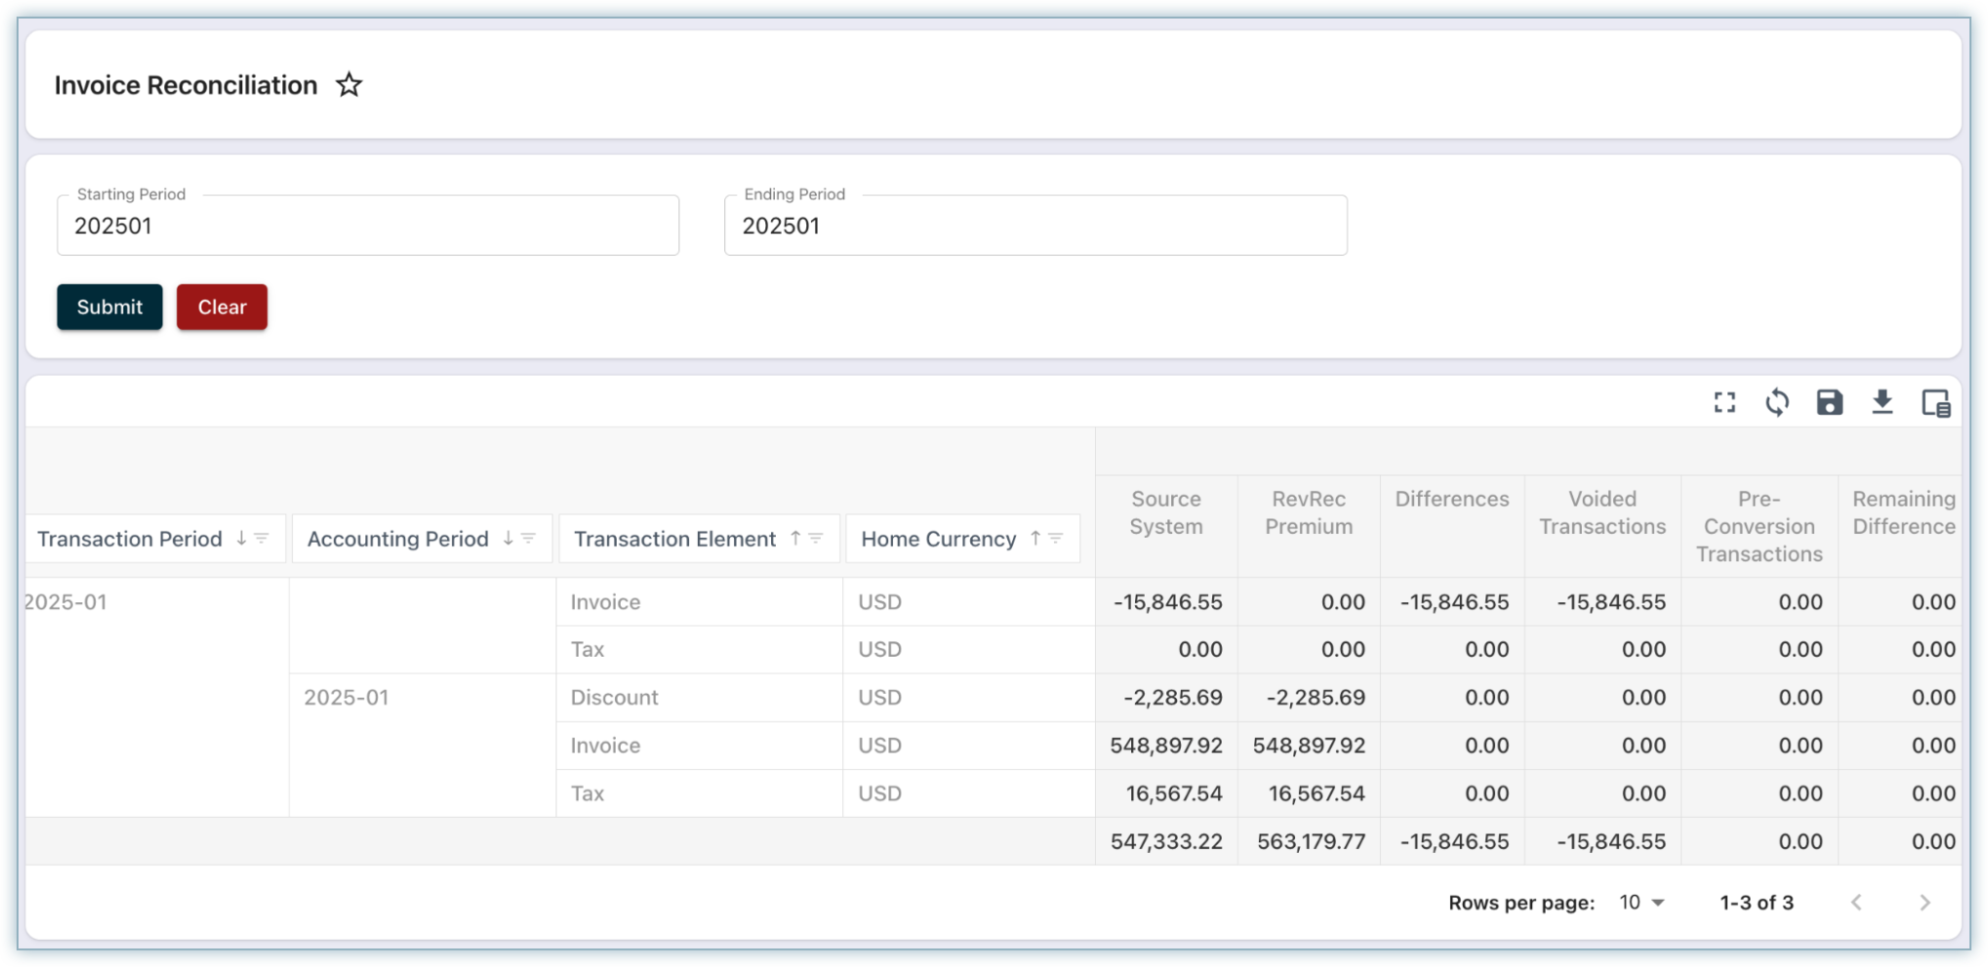The height and width of the screenshot is (967, 1988).
Task: Sort Transaction Period column descending arrow
Action: point(241,539)
